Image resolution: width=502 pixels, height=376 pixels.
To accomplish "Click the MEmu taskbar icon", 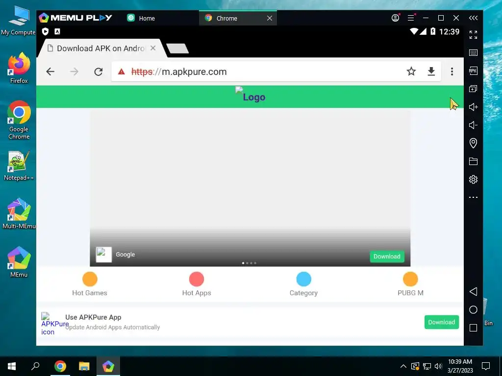I will (108, 366).
